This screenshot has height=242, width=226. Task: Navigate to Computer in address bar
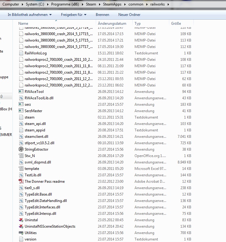[11, 4]
